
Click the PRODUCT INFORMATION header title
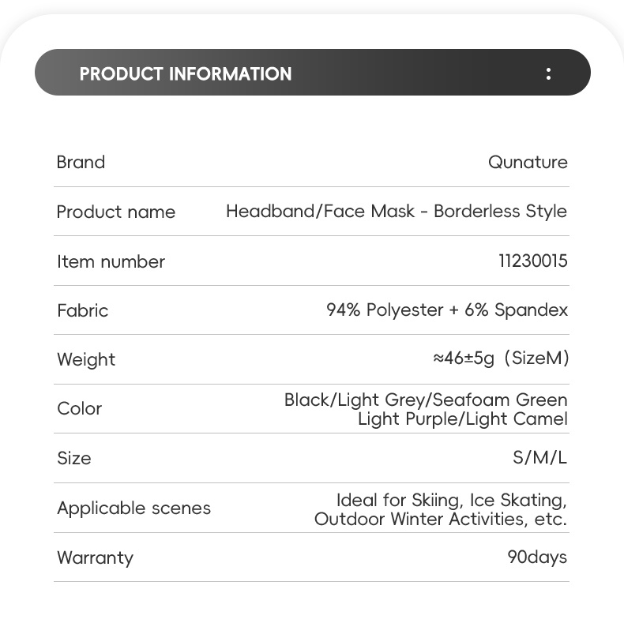tap(186, 74)
